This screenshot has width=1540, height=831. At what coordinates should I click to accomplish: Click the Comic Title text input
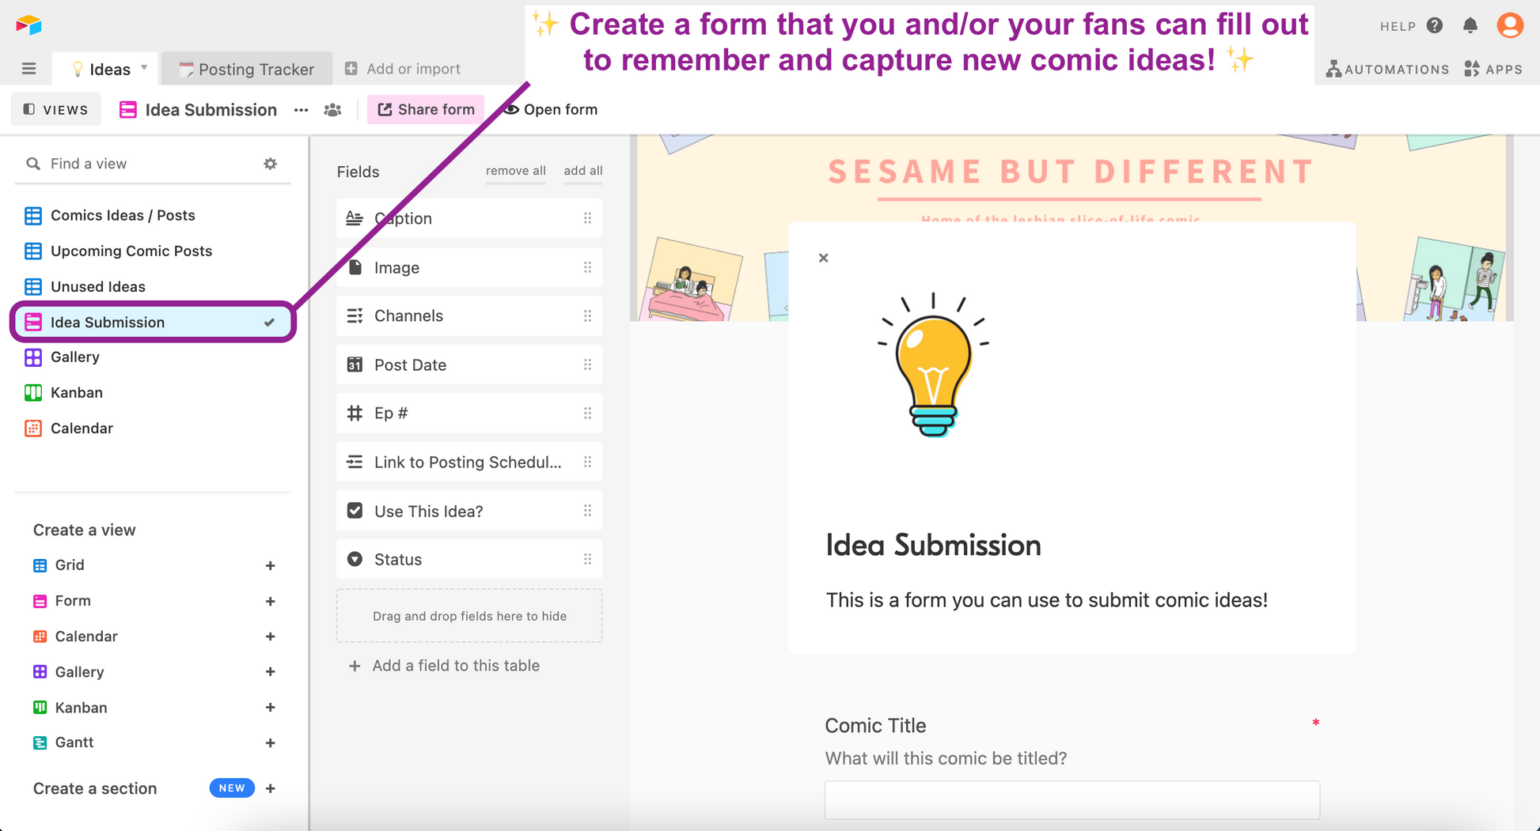[1072, 800]
